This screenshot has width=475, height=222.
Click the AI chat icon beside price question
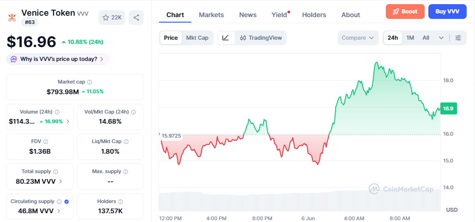14,59
